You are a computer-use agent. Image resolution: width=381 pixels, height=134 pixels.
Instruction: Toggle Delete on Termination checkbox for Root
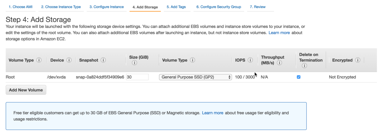pyautogui.click(x=298, y=77)
